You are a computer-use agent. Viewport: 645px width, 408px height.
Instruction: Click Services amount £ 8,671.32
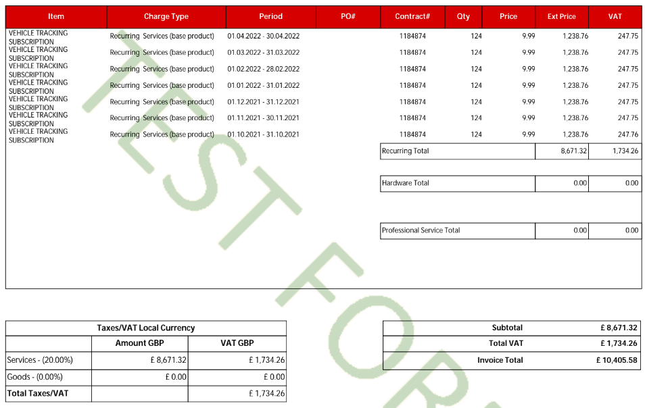pos(168,360)
